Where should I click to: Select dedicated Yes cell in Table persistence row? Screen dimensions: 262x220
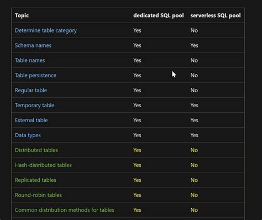137,75
